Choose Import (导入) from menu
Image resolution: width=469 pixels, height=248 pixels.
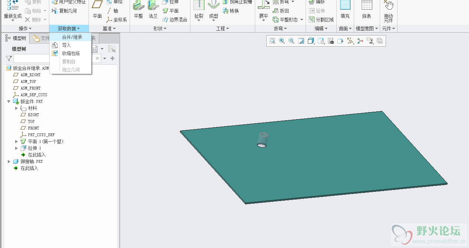(71, 45)
